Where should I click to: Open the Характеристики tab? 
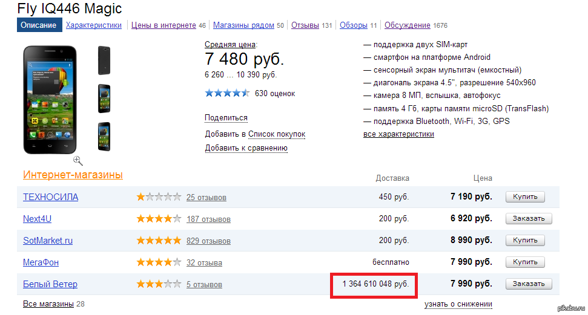[94, 25]
